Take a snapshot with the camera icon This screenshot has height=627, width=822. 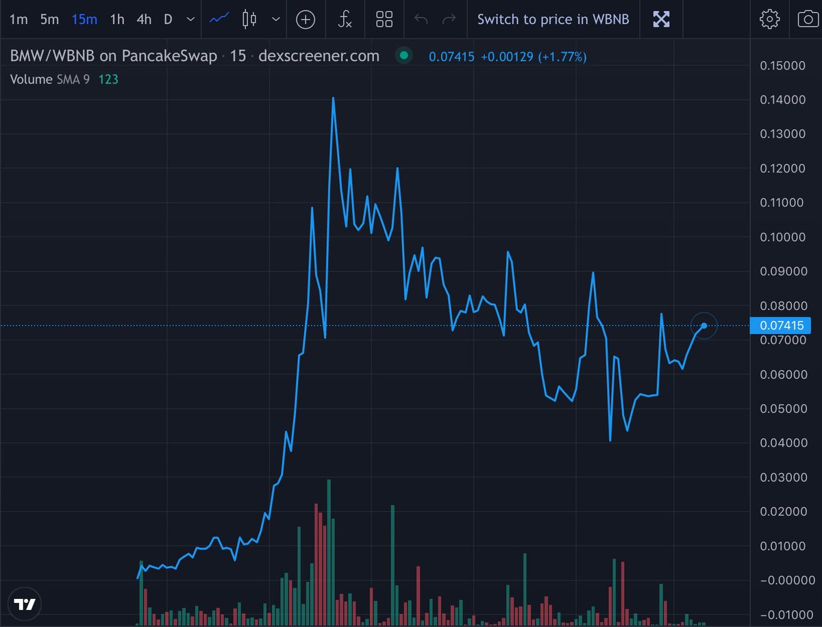(809, 19)
